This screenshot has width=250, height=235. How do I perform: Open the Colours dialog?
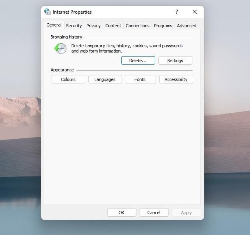[68, 79]
